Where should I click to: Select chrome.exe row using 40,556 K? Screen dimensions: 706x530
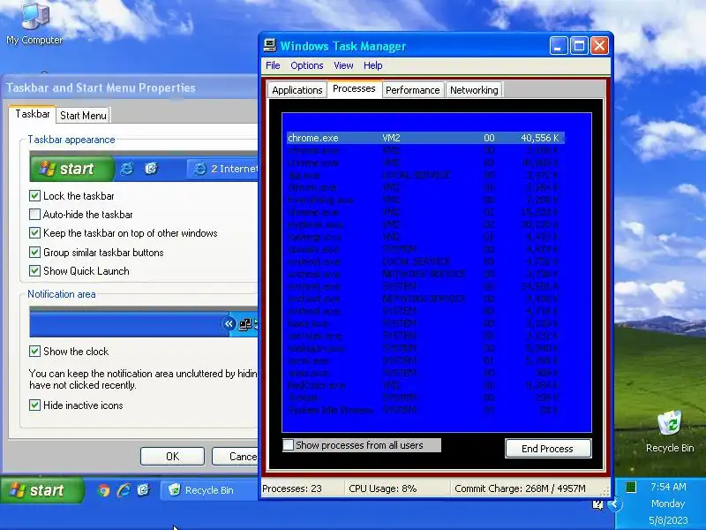point(425,138)
